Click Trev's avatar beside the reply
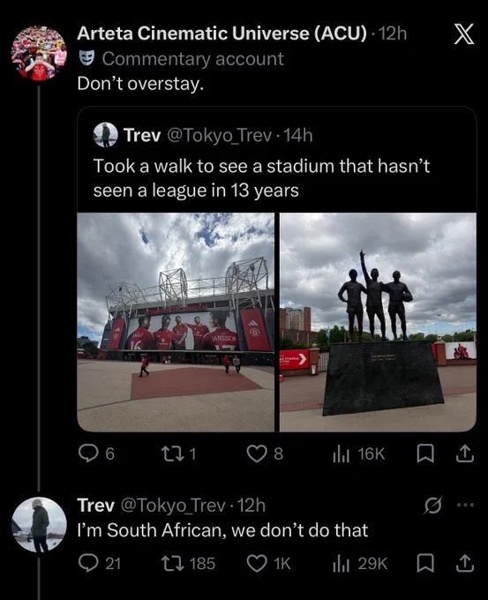The width and height of the screenshot is (488, 600). point(39,525)
